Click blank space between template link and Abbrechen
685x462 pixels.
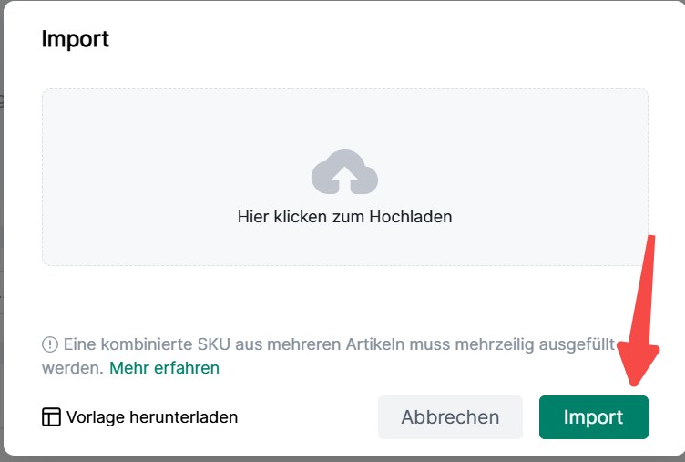click(x=310, y=417)
